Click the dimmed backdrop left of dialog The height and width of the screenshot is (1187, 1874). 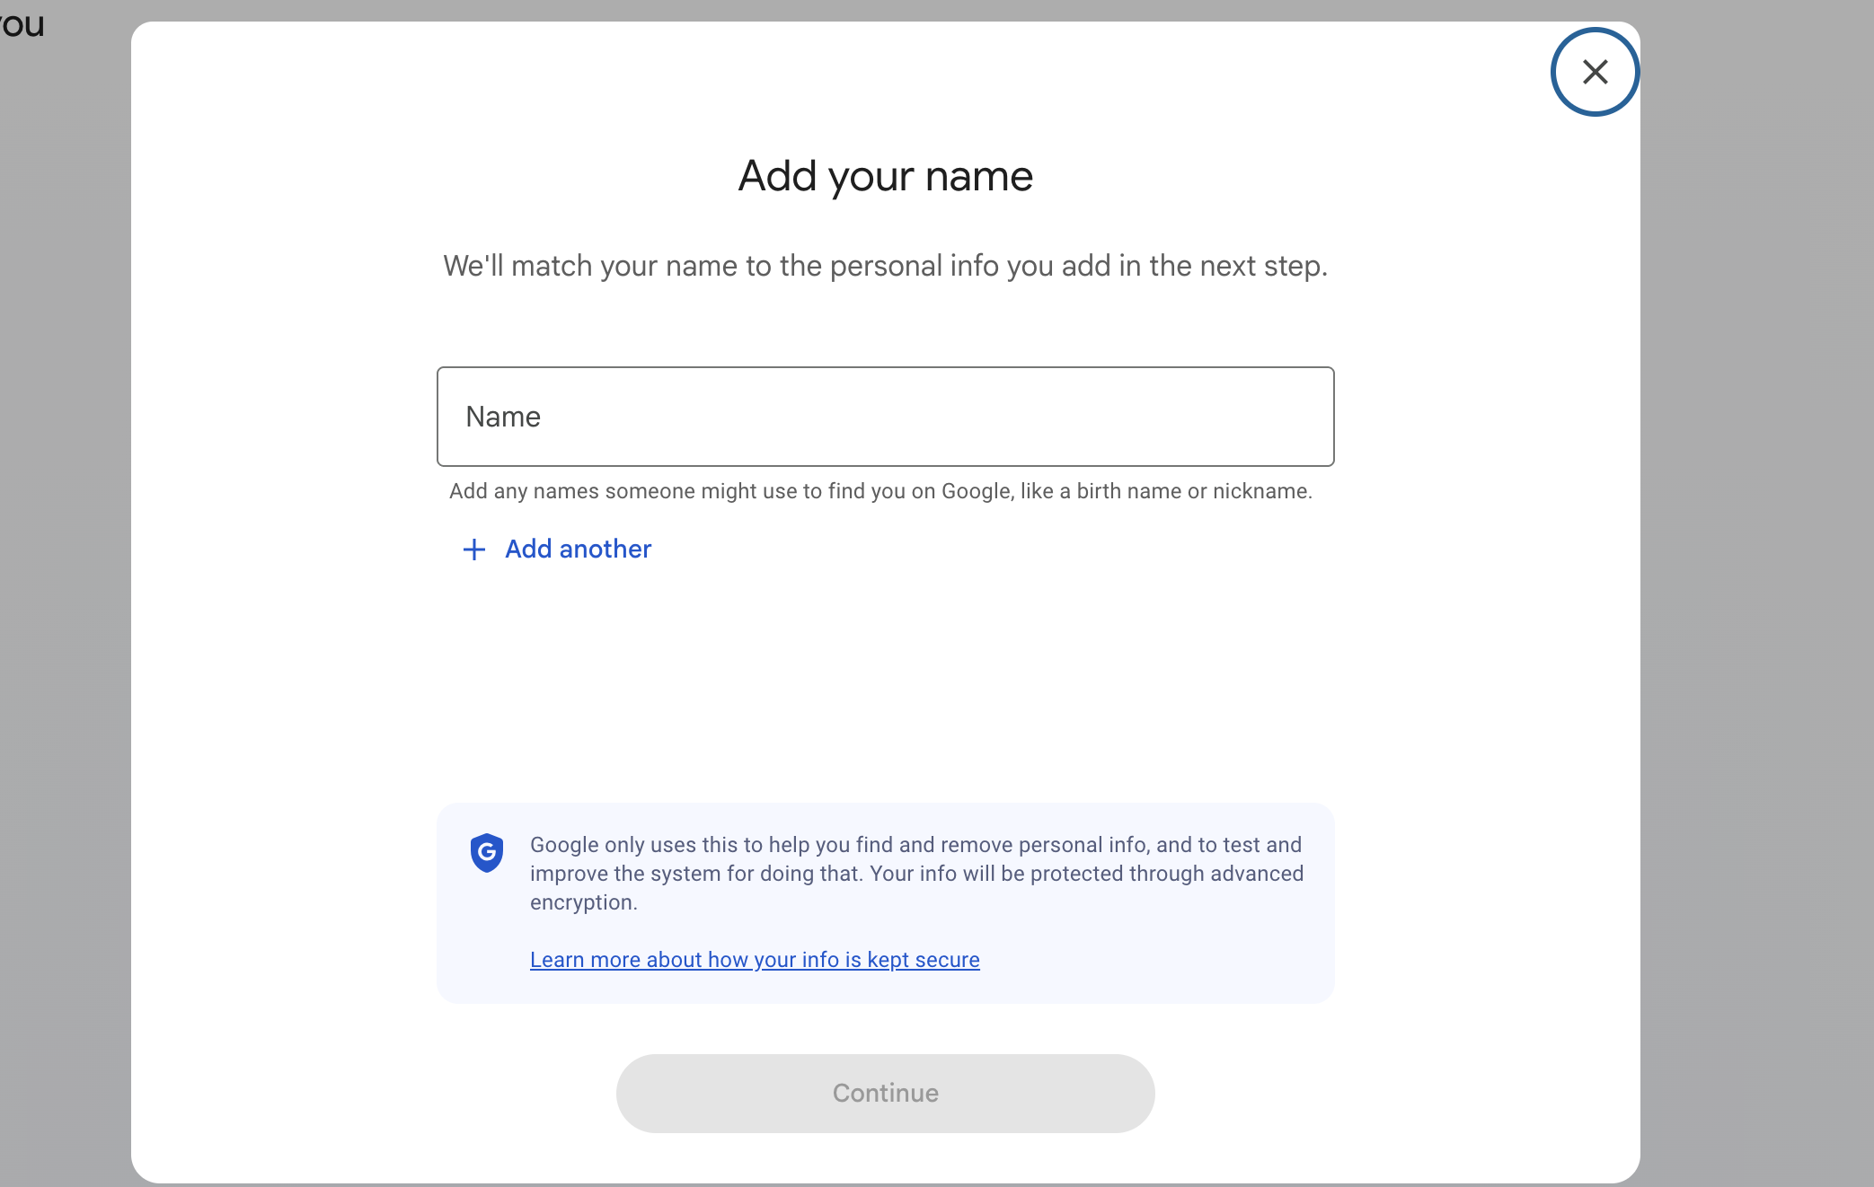pos(65,593)
